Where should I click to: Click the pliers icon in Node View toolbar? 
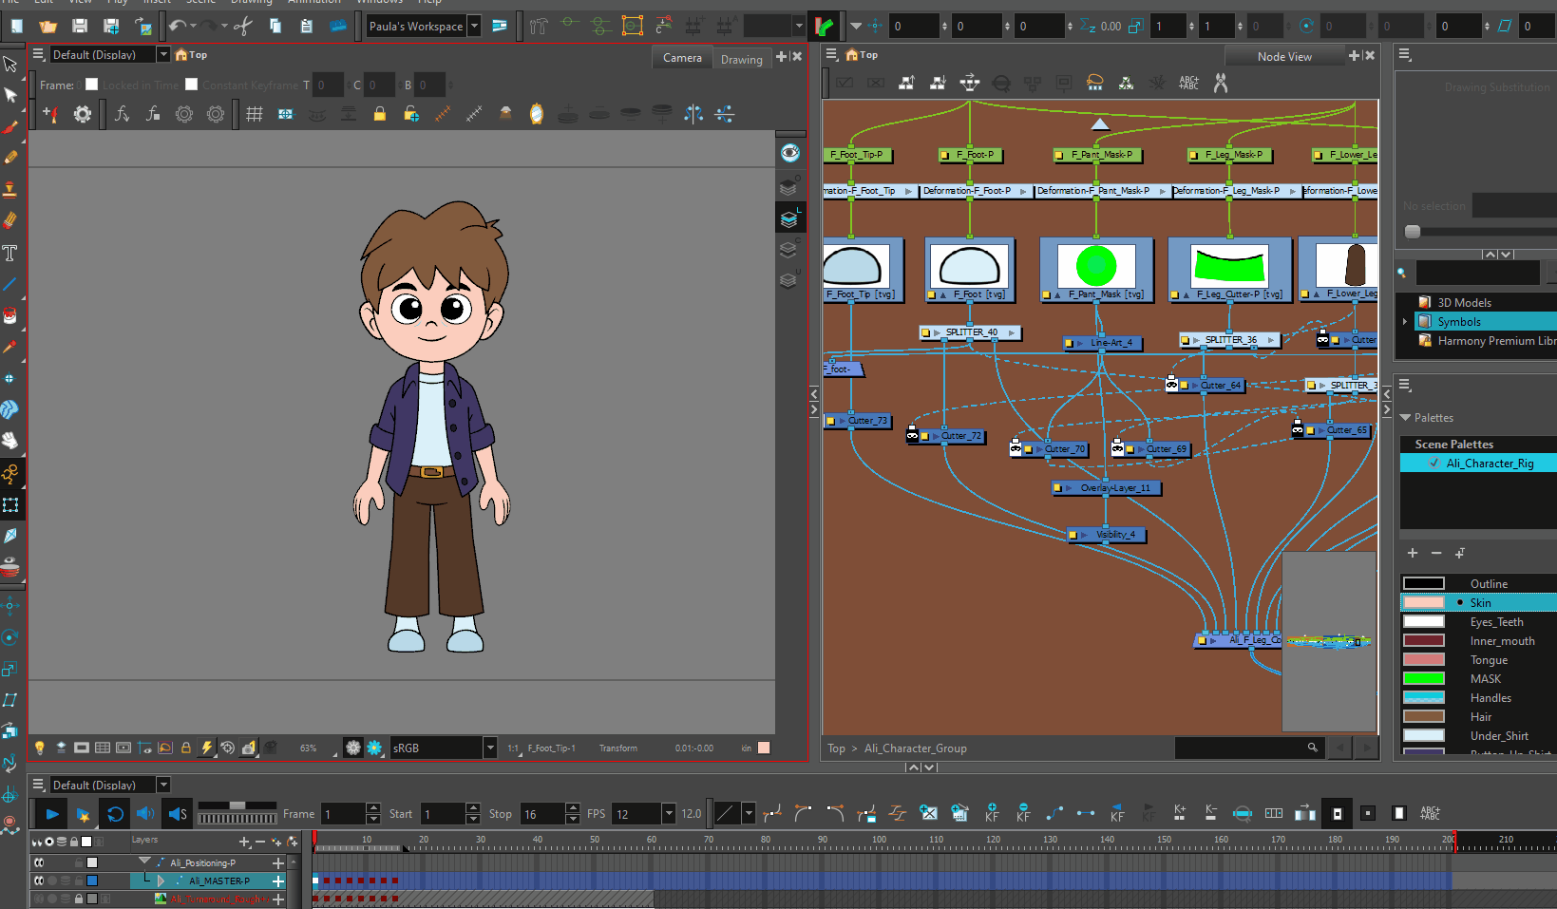pos(1221,84)
